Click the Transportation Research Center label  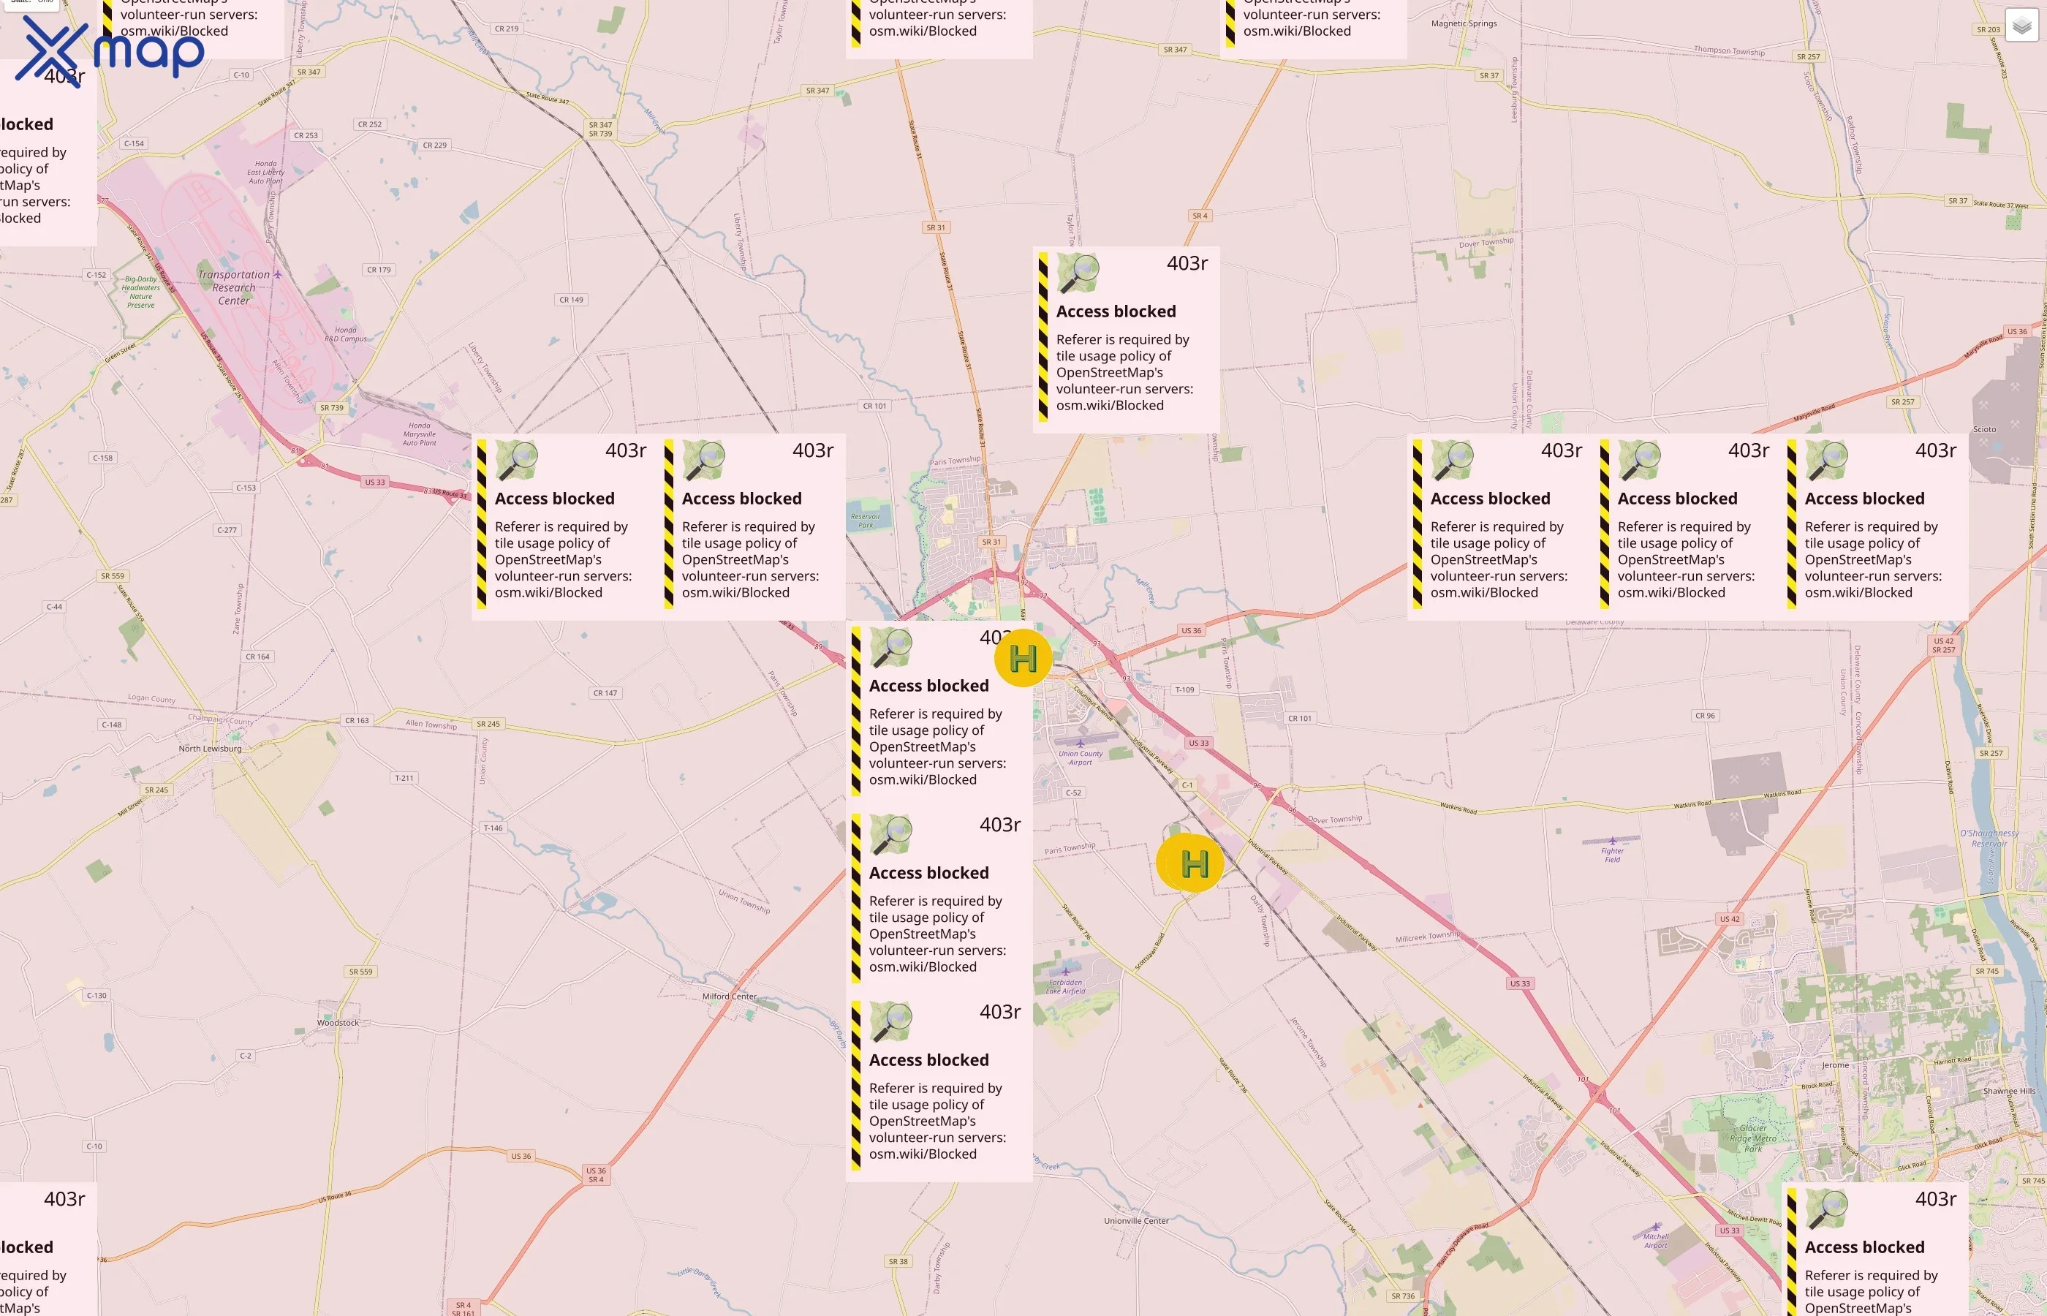click(x=233, y=287)
